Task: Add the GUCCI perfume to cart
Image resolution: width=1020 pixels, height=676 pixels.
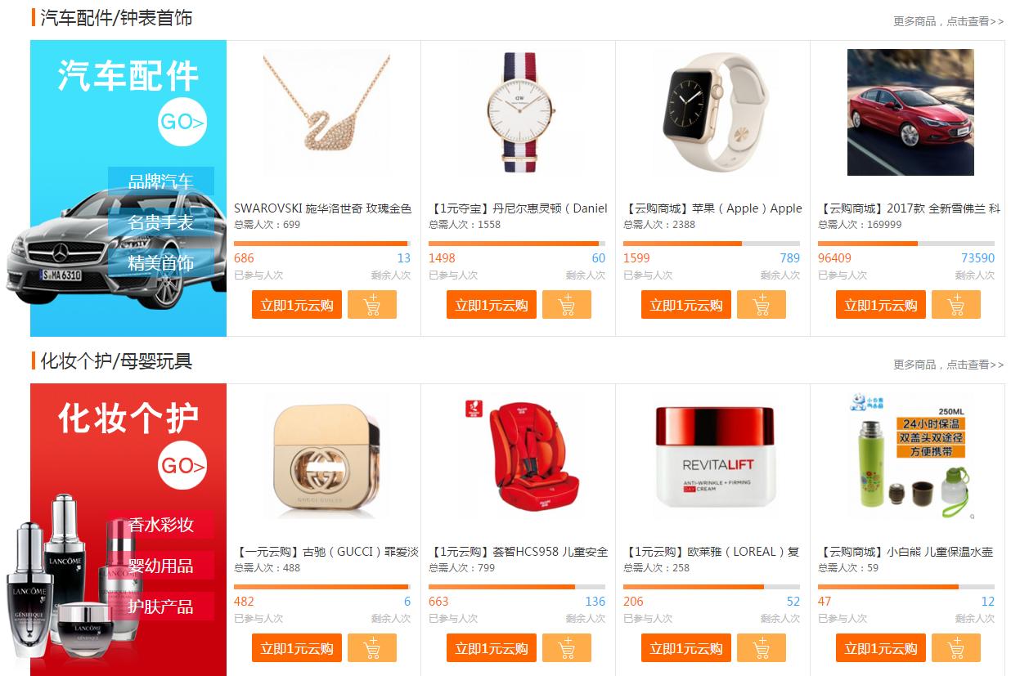Action: click(372, 648)
